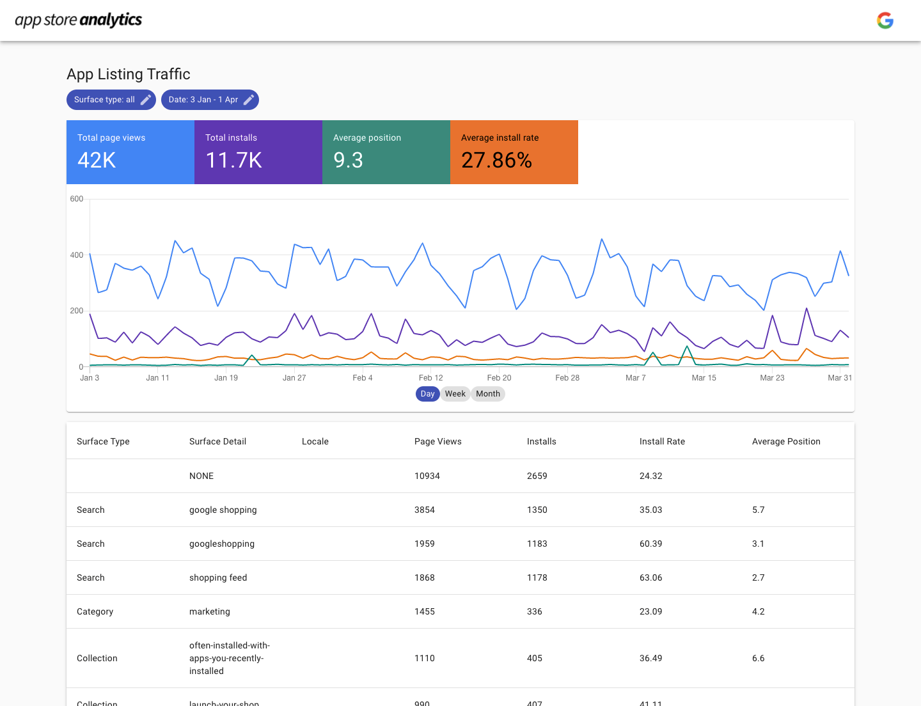Edit the Surface type filter using its pencil icon
The image size is (921, 706).
click(145, 100)
